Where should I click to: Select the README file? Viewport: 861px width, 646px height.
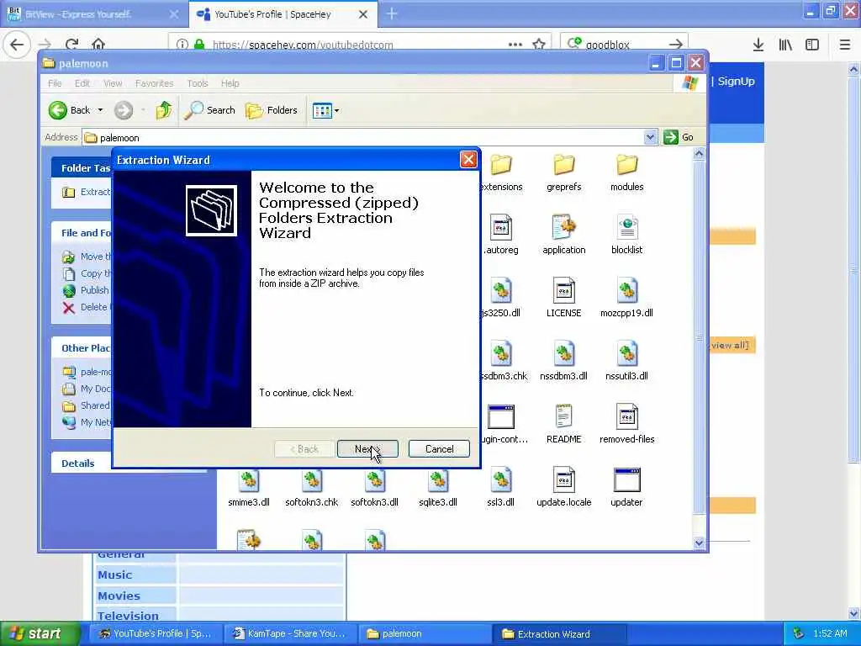[x=563, y=425]
